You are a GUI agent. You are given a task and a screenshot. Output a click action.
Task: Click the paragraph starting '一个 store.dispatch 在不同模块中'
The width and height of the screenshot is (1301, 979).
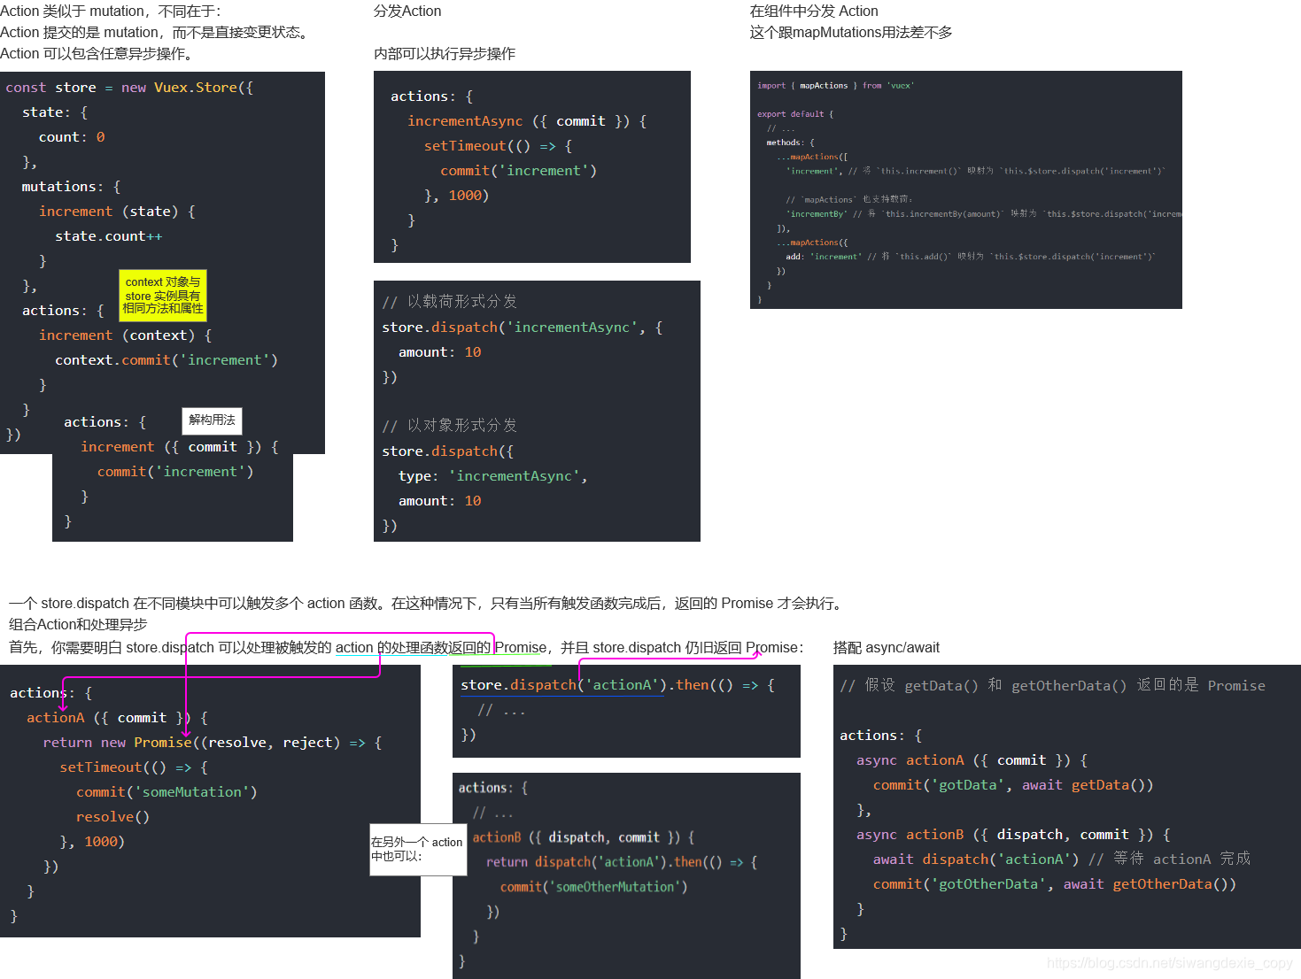[428, 604]
